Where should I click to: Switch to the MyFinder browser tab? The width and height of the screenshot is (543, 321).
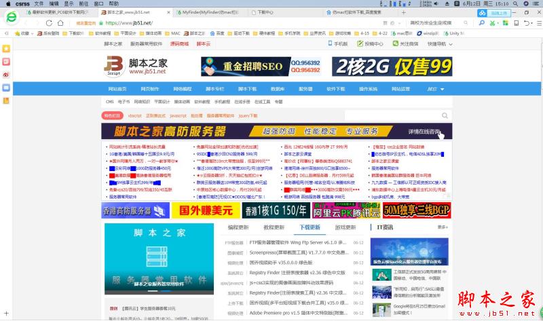click(210, 12)
